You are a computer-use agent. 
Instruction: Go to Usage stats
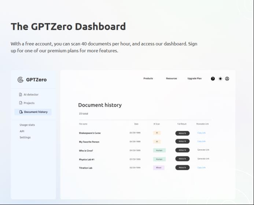(x=27, y=125)
